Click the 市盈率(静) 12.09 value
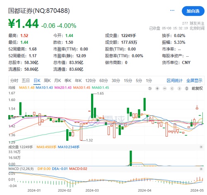Image resolution: width=207 pixels, height=195 pixels. (81, 56)
